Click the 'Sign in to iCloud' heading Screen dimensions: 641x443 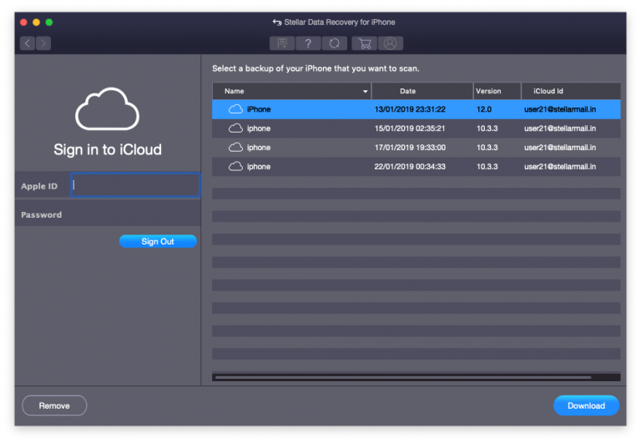108,149
